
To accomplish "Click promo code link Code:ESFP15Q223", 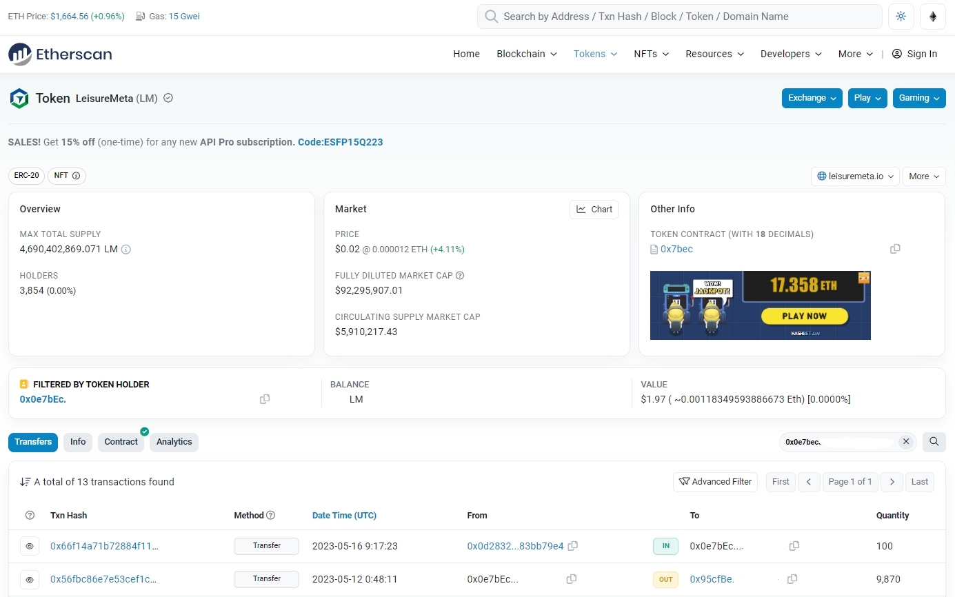I will [x=341, y=142].
